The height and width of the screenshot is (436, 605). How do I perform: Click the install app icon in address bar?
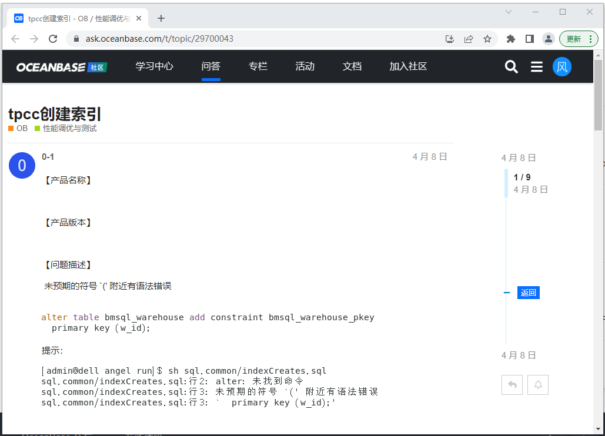[x=450, y=39]
